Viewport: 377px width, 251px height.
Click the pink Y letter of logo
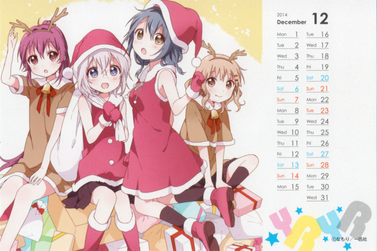point(281,221)
